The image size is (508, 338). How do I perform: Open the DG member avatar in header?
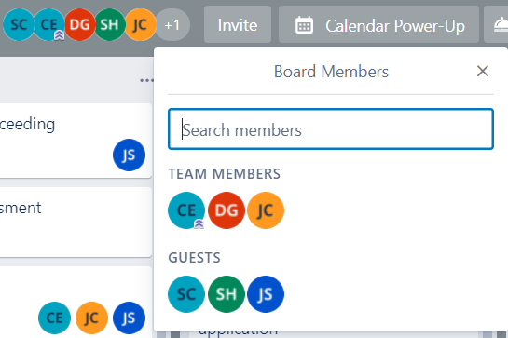point(80,25)
